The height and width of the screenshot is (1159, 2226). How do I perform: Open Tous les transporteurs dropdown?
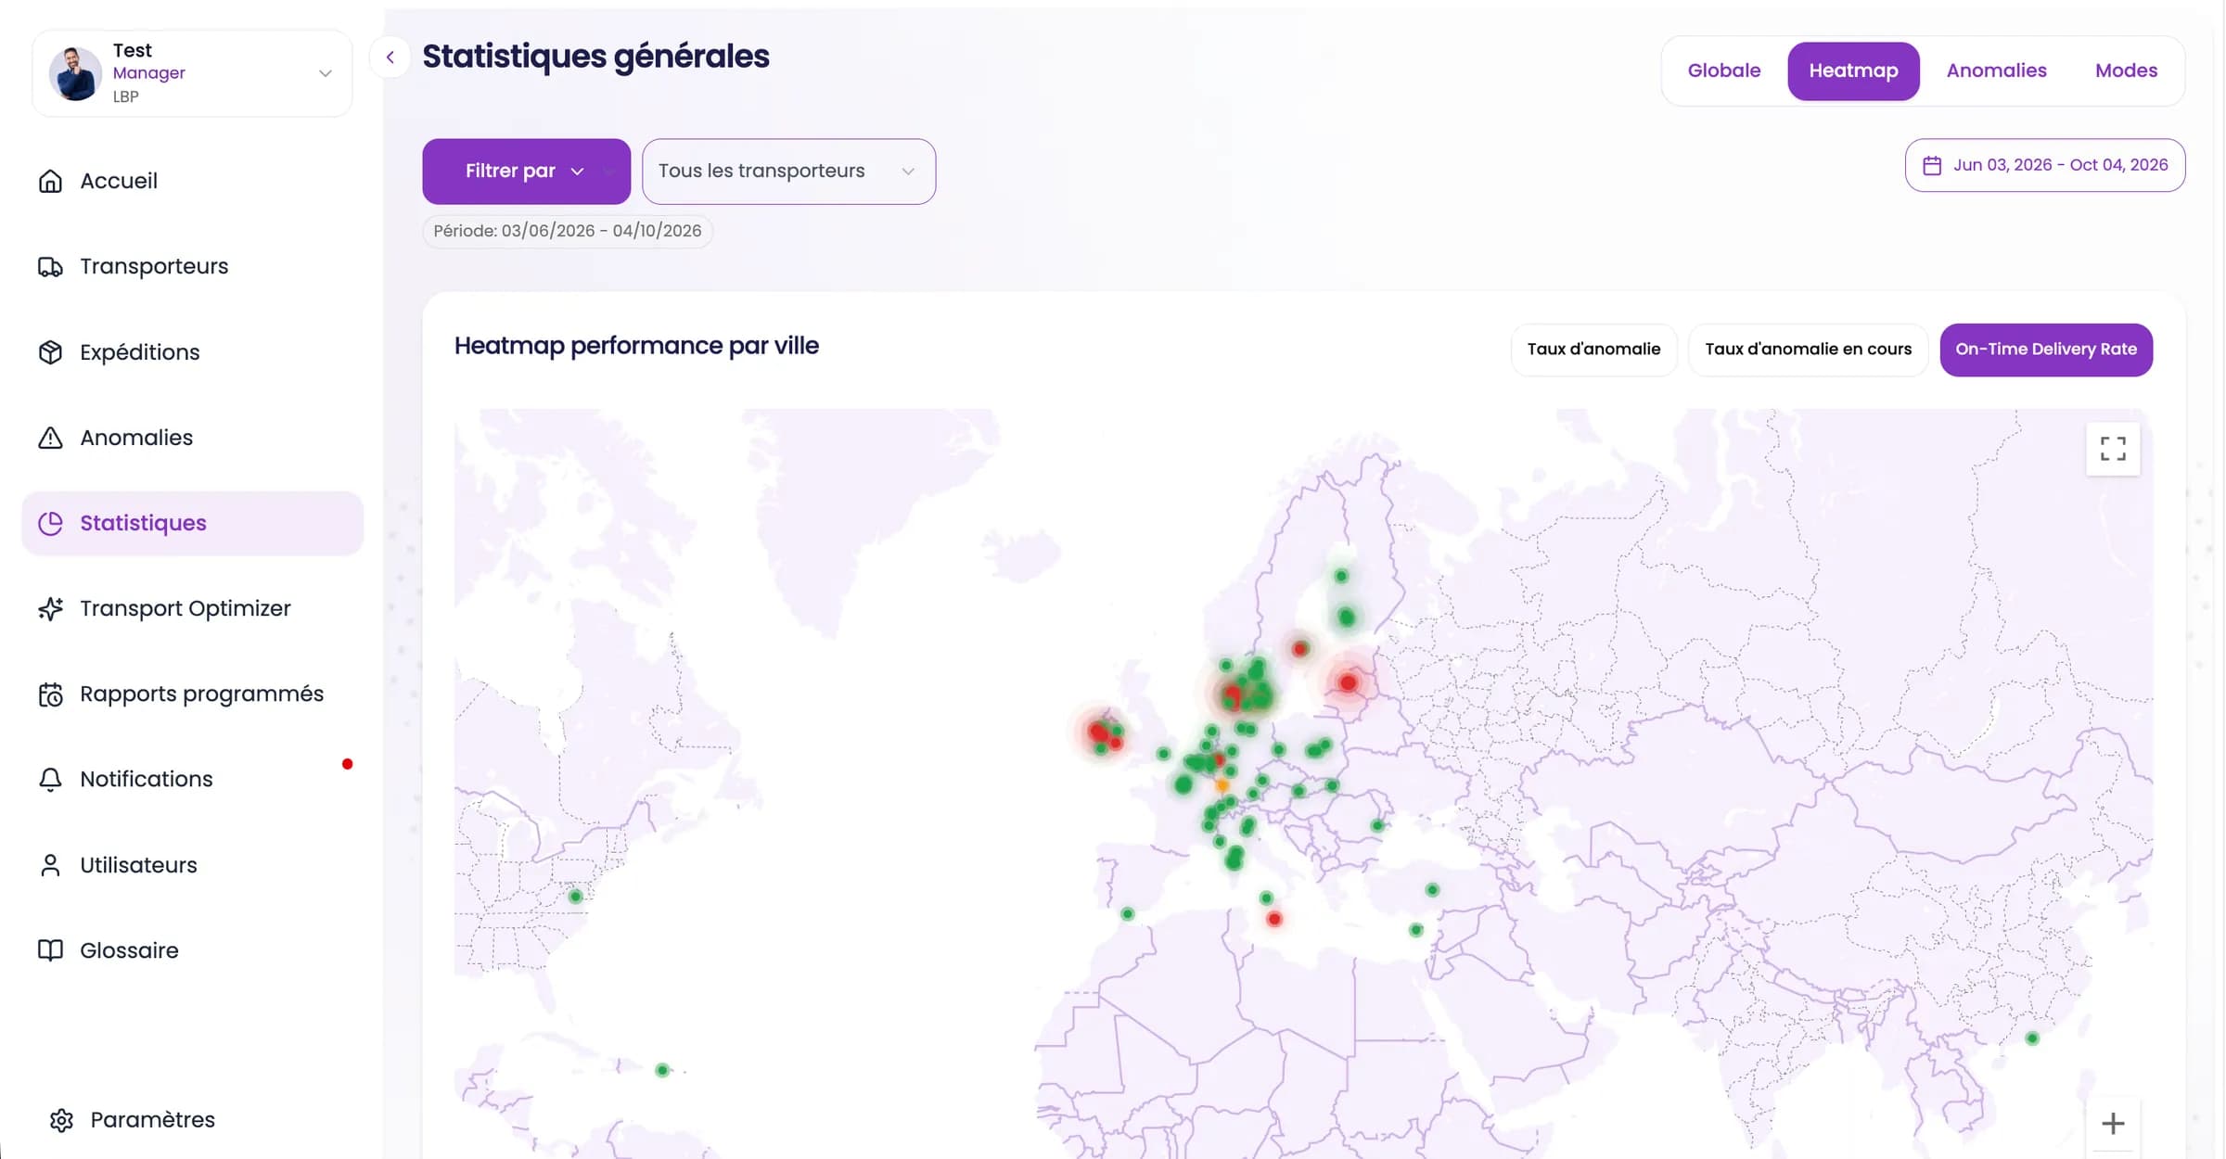[788, 172]
